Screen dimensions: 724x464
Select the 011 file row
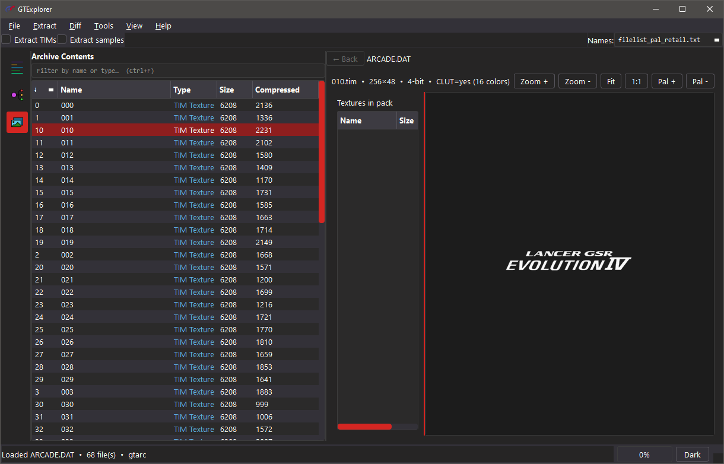coord(175,142)
